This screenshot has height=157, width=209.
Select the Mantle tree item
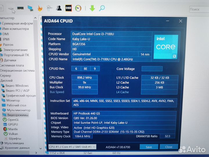coord(13,129)
